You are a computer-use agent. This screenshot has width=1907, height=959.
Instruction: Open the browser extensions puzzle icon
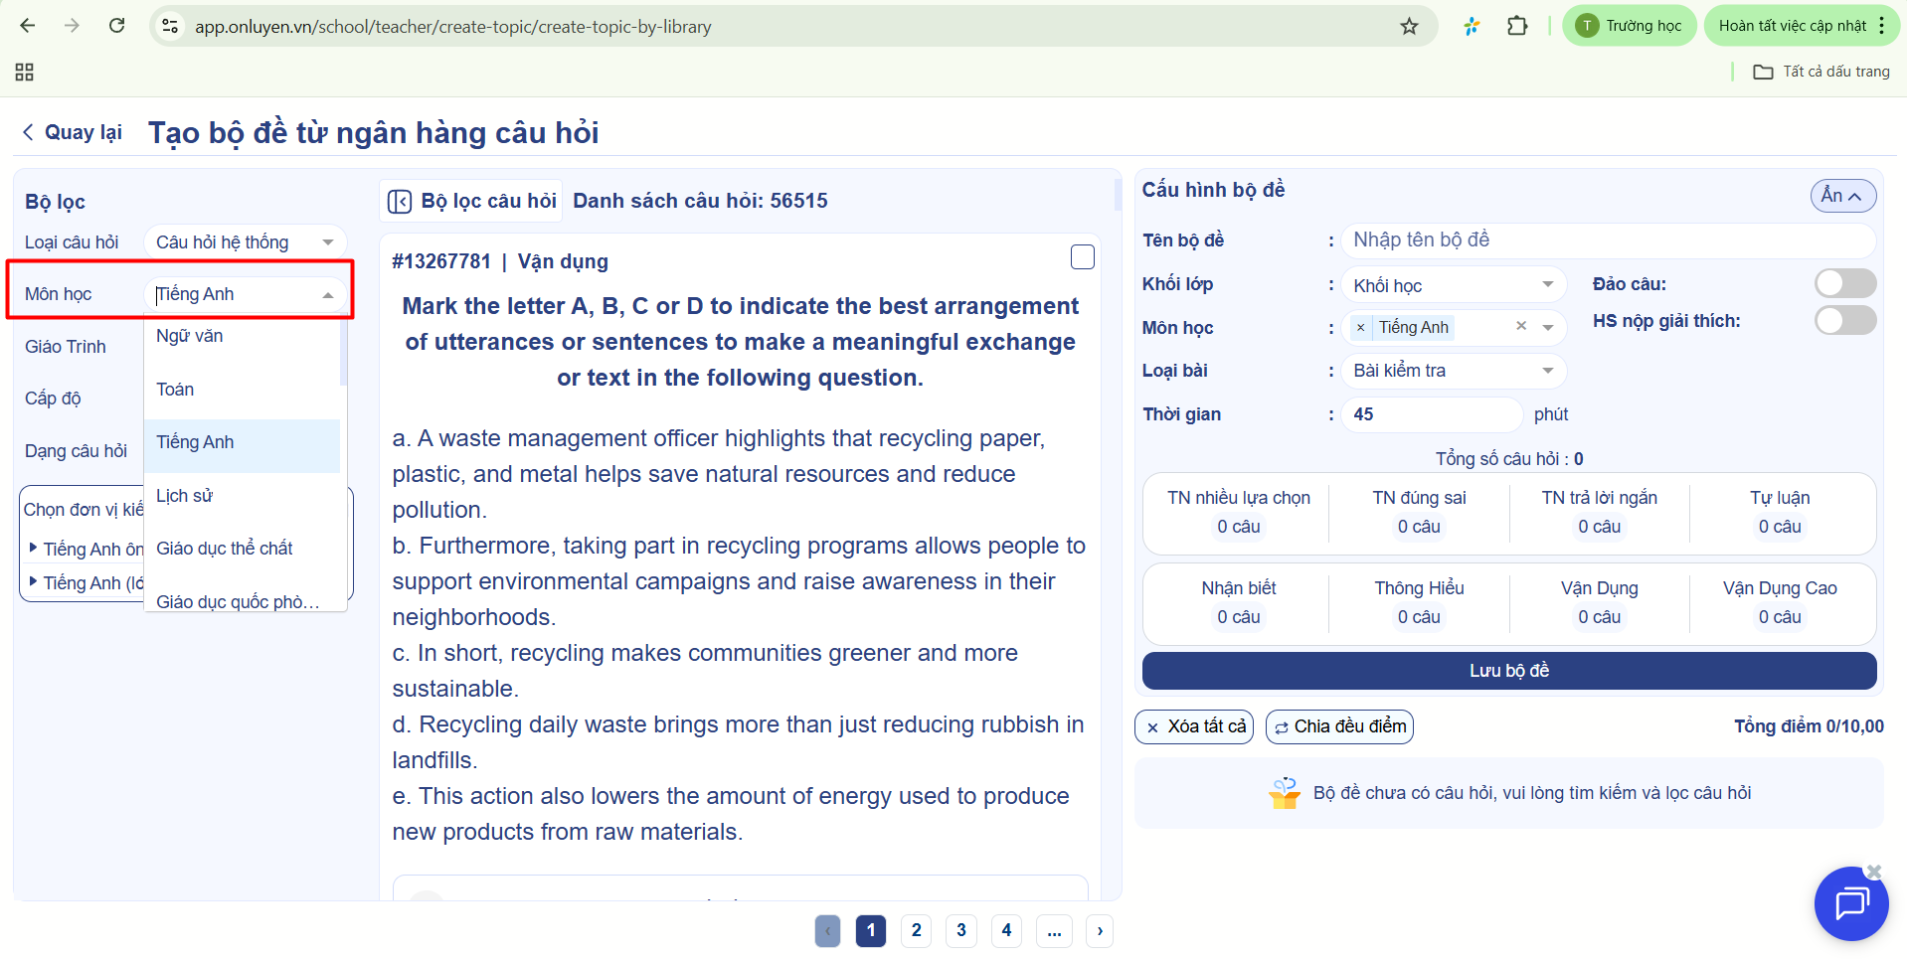pyautogui.click(x=1516, y=27)
